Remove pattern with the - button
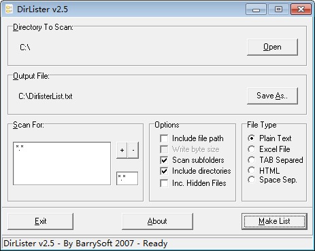The height and width of the screenshot is (251, 315). pos(133,150)
